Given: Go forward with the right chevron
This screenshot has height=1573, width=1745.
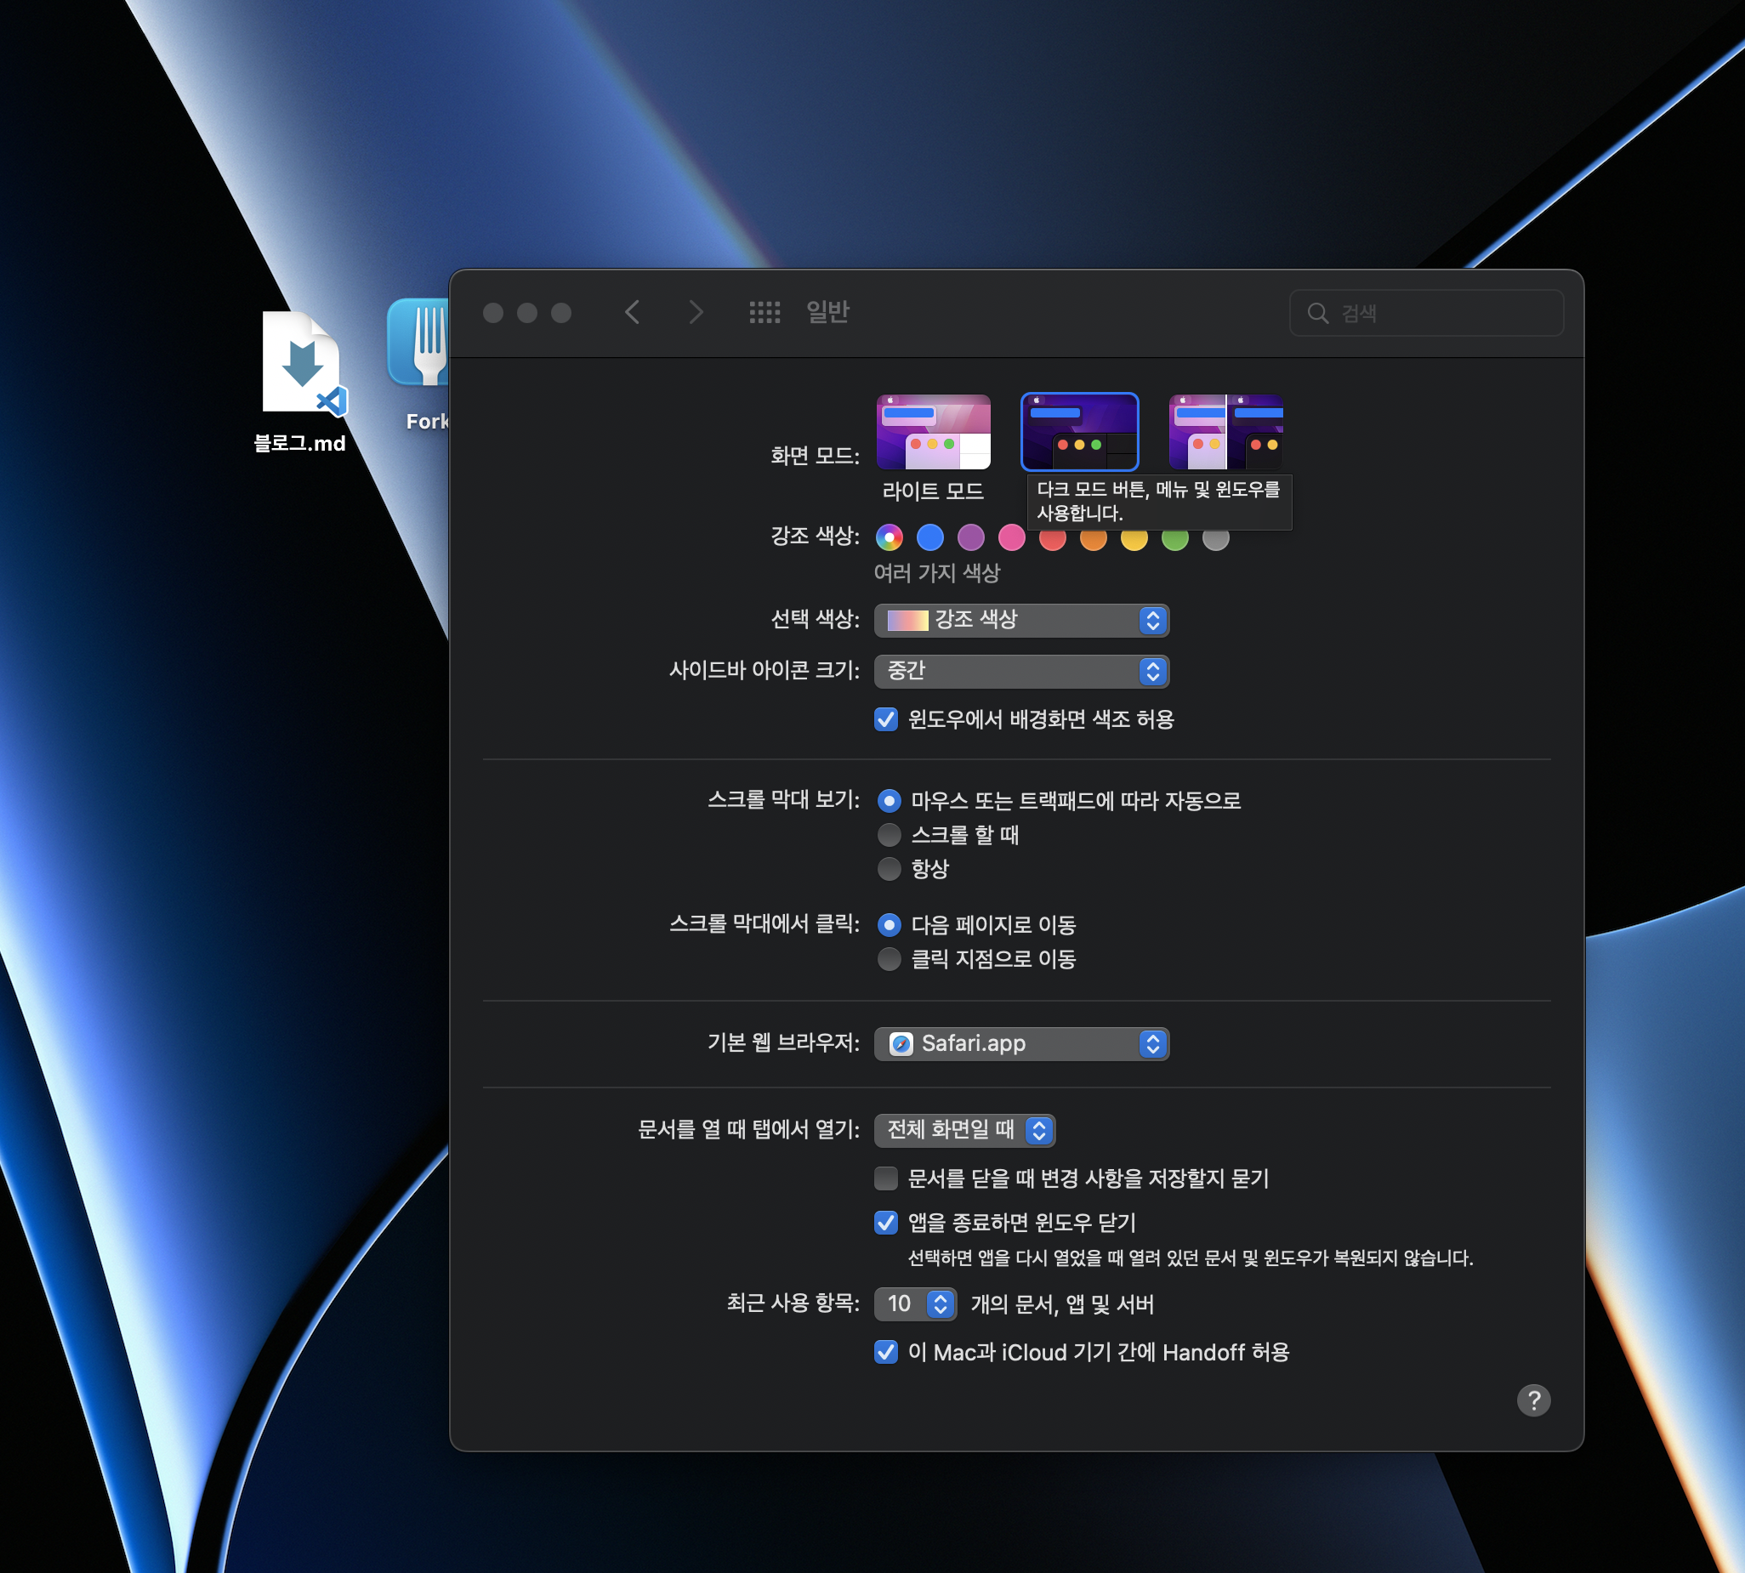Looking at the screenshot, I should [696, 312].
